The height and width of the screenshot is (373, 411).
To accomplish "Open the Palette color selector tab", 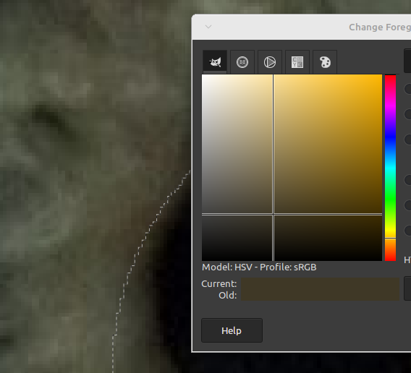I will click(x=325, y=62).
